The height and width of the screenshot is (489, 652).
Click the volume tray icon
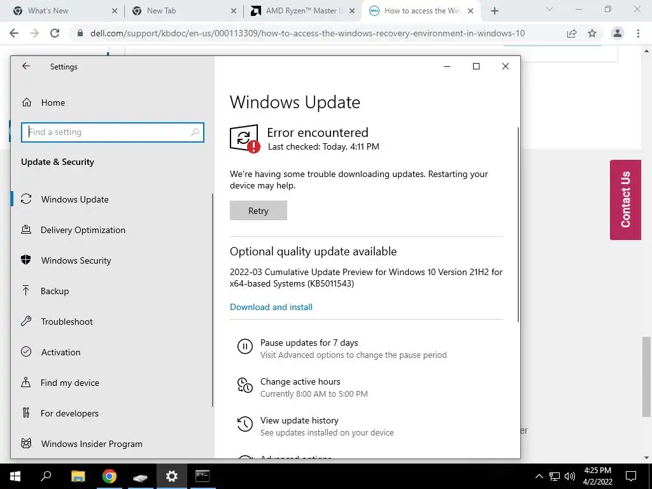pos(570,476)
